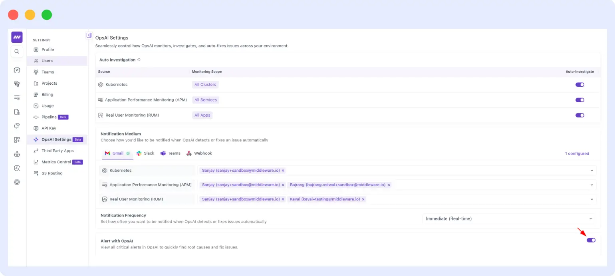Click the Profile icon in settings menu
Screen dimensions: 615x276
tap(36, 50)
